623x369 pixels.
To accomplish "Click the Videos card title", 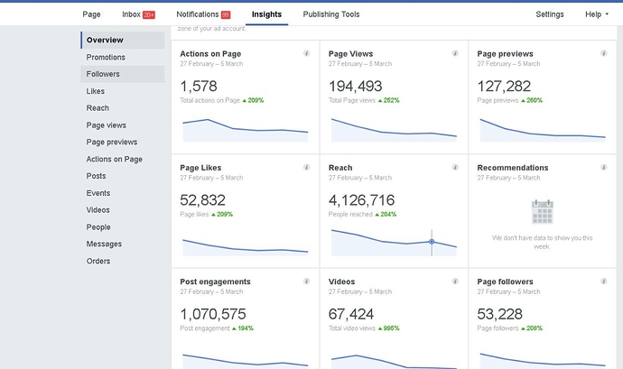I will pyautogui.click(x=341, y=281).
